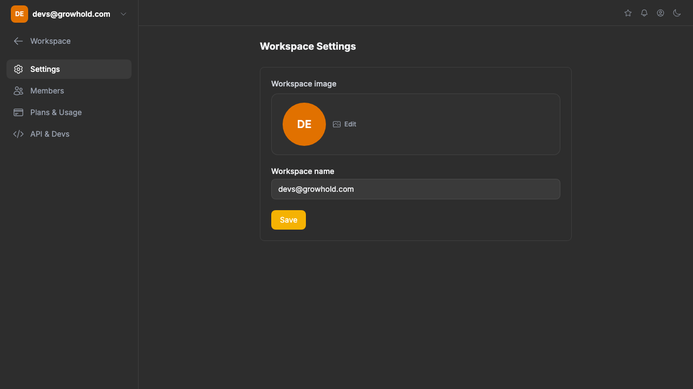The width and height of the screenshot is (693, 389).
Task: Open the account profile icon
Action: (x=660, y=13)
